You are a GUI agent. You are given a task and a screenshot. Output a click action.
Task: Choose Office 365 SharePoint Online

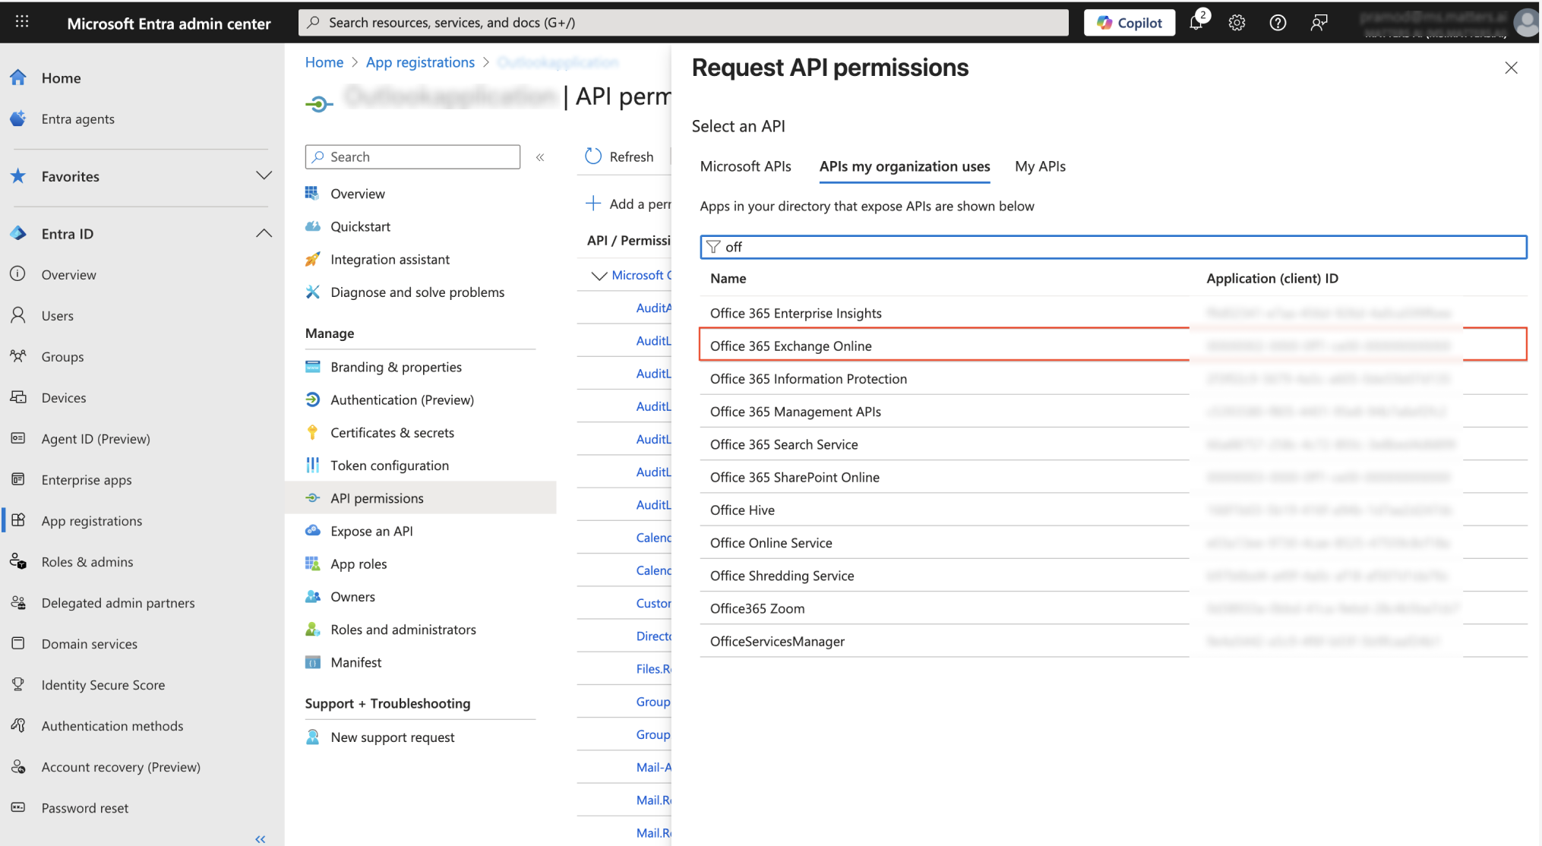pos(1114,477)
